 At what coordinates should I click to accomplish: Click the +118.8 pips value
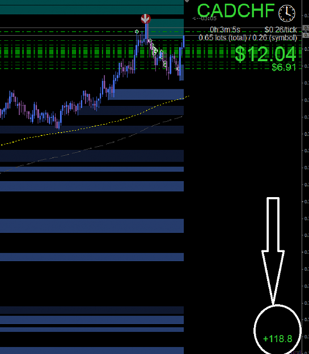[278, 339]
